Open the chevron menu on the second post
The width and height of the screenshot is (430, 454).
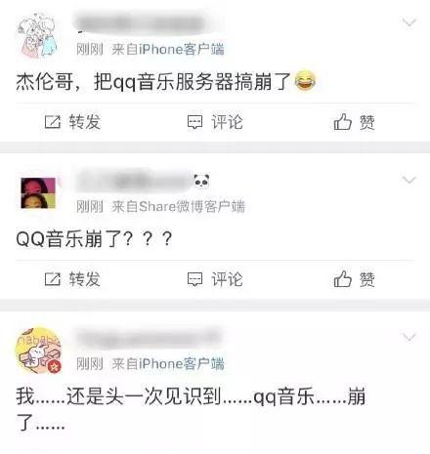pyautogui.click(x=409, y=180)
